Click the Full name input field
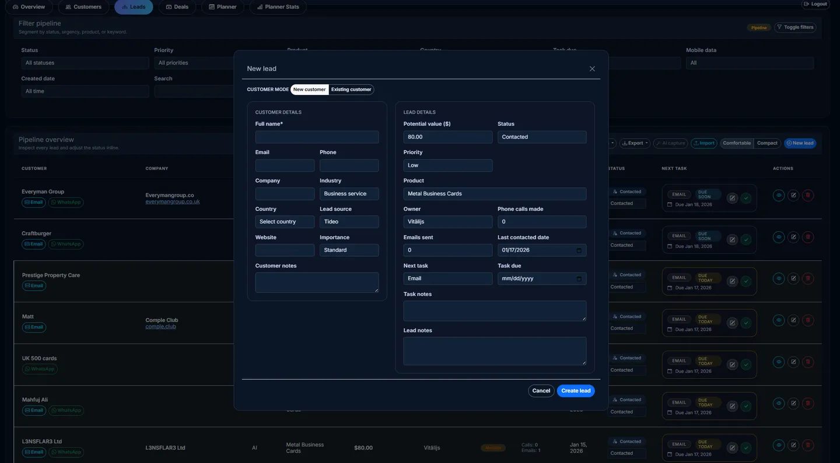 pos(317,137)
